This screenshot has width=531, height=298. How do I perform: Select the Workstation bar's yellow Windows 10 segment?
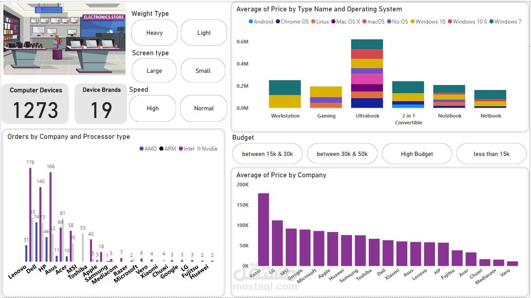click(285, 101)
